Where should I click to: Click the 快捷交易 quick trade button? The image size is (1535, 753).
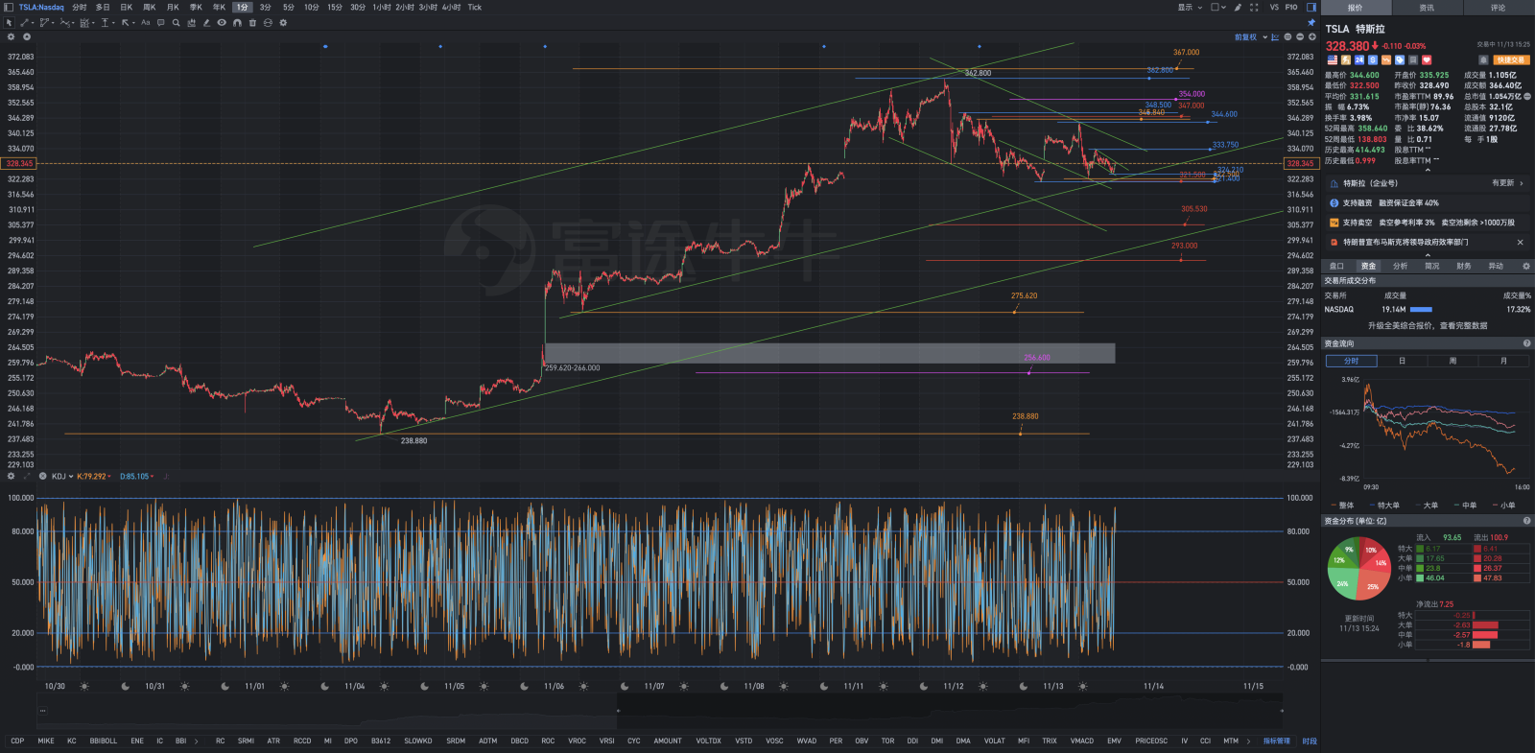click(1511, 59)
